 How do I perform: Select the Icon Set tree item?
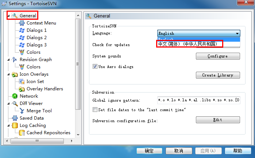[x=35, y=82]
